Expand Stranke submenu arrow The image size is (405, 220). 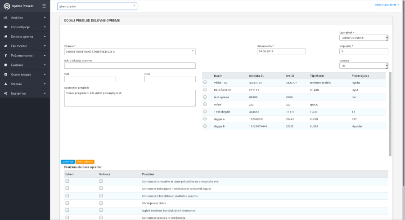(45, 84)
